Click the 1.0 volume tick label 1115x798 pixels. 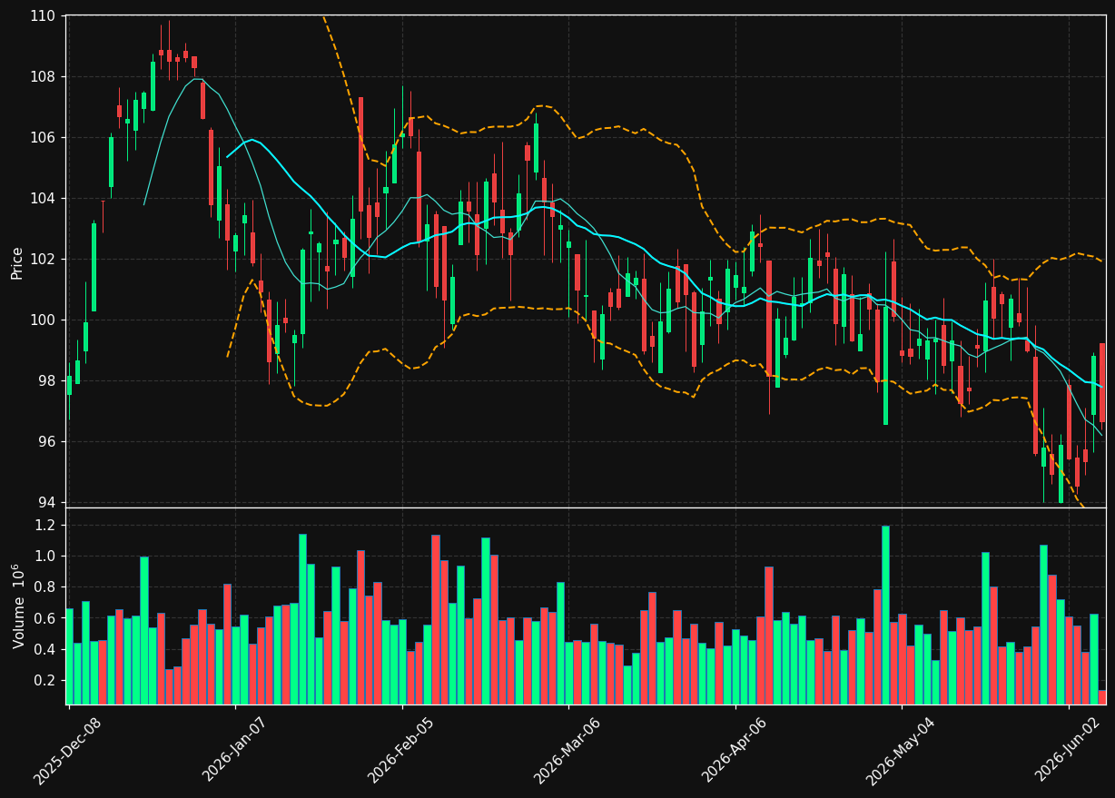45,557
